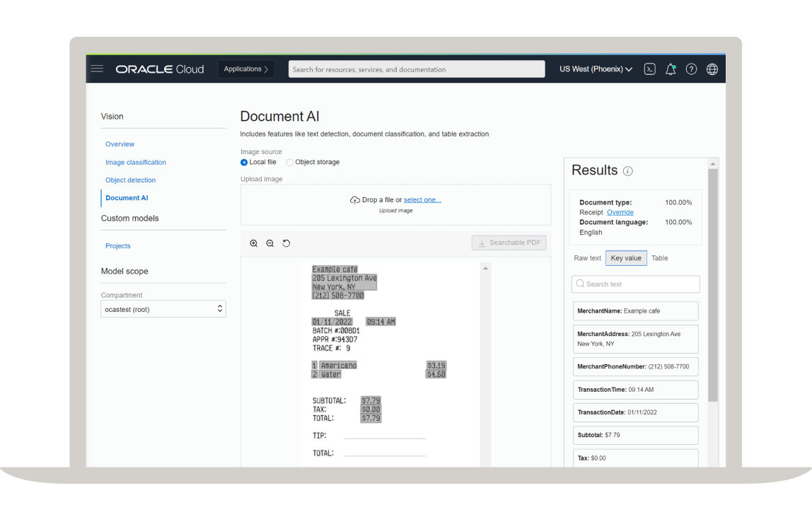Image resolution: width=812 pixels, height=512 pixels.
Task: Switch to the Raw text tab
Action: point(587,258)
